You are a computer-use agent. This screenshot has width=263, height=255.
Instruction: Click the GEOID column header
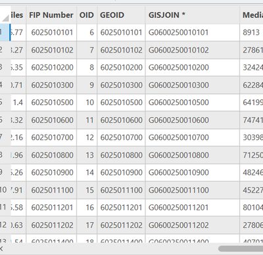[x=121, y=15]
